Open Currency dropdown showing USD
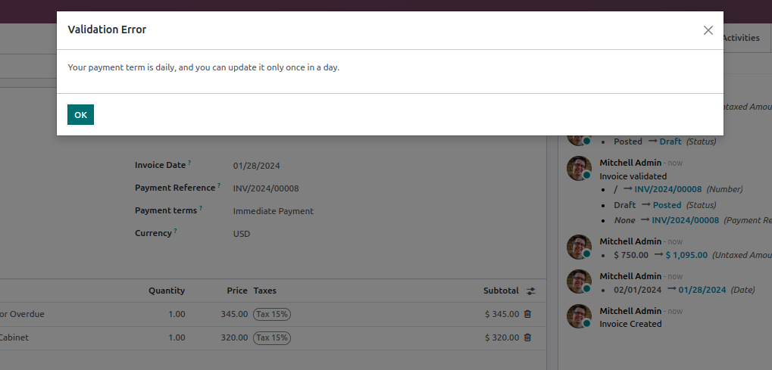The height and width of the screenshot is (370, 772). (242, 234)
